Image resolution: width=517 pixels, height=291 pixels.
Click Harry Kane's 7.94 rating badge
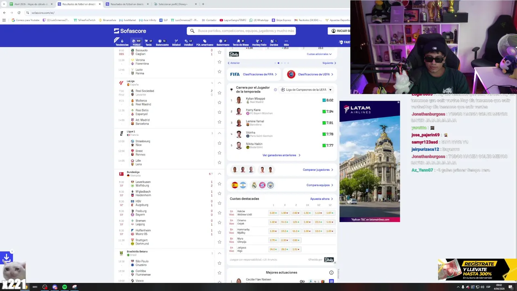click(328, 112)
